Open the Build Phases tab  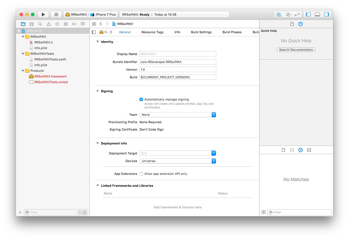(232, 32)
